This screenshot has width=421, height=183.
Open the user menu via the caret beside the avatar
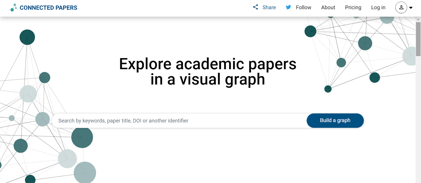click(x=411, y=8)
